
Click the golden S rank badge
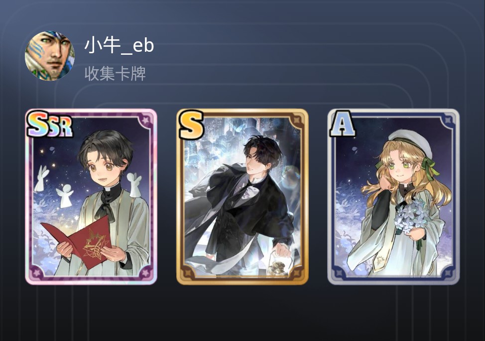pyautogui.click(x=191, y=124)
